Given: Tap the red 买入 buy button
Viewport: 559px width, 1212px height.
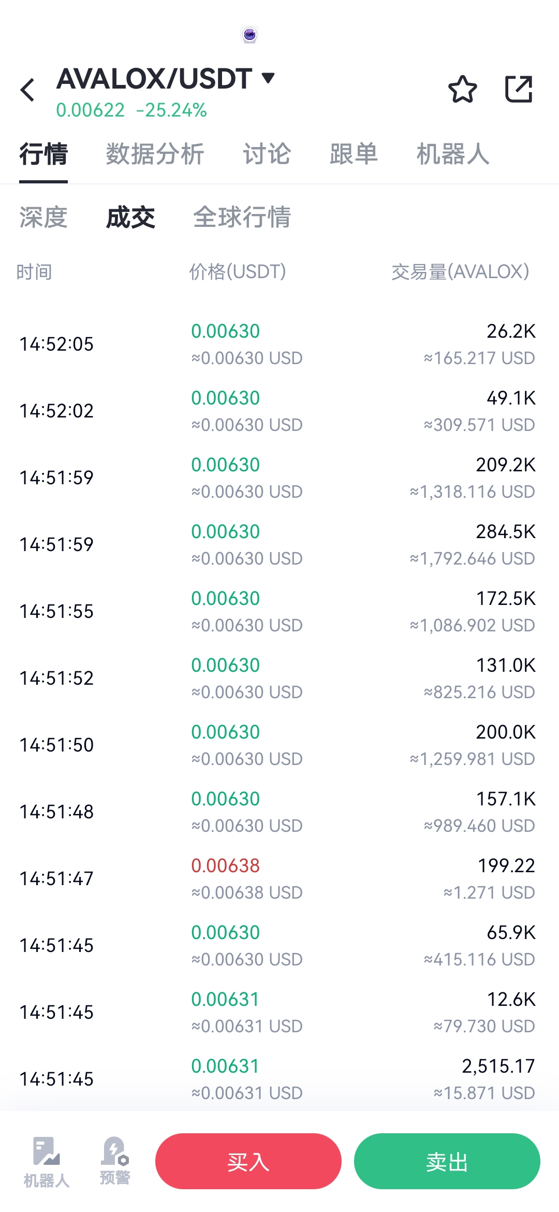Looking at the screenshot, I should tap(248, 1161).
